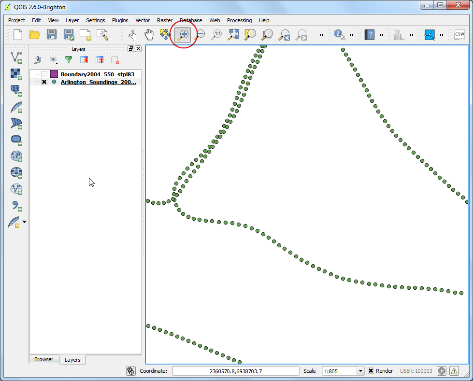
Task: Click the Expand All layers icon
Action: 84,60
